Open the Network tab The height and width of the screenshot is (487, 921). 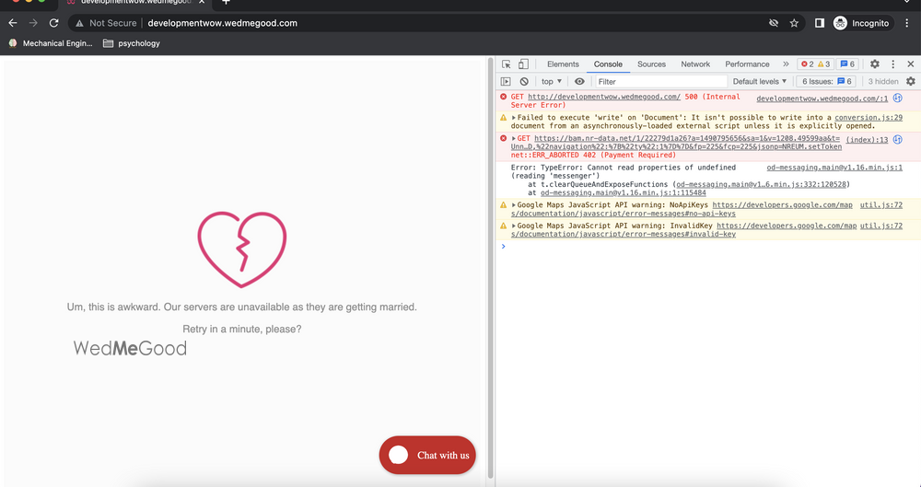695,64
